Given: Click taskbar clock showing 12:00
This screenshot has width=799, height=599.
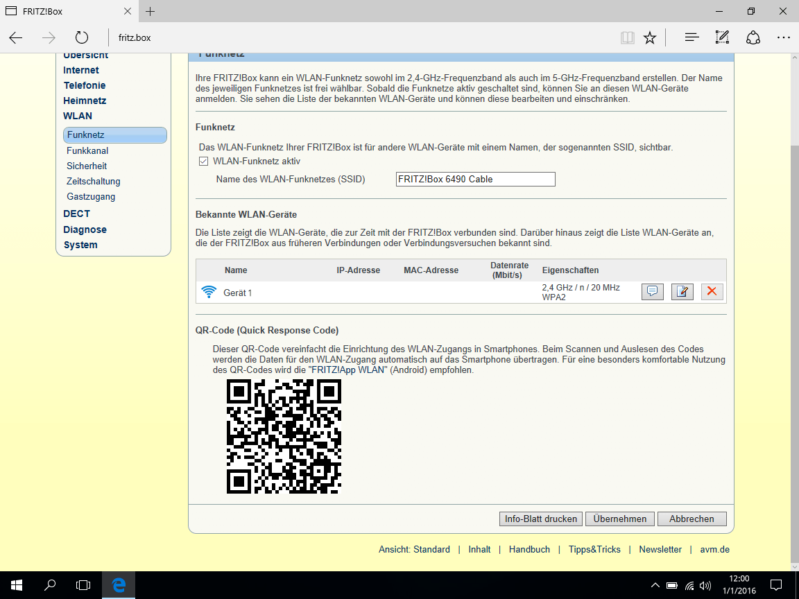Looking at the screenshot, I should point(739,585).
